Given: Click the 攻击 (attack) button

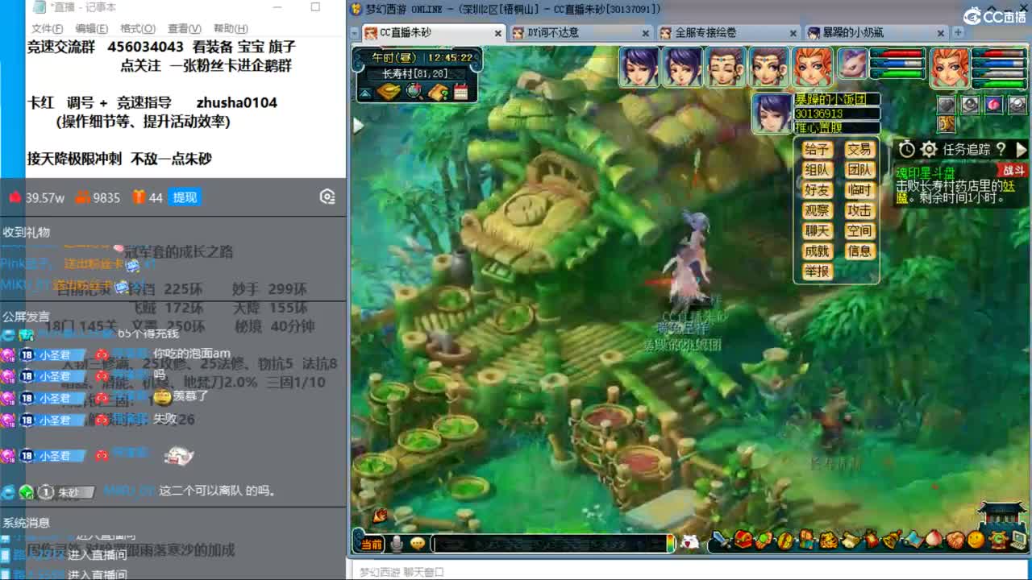Looking at the screenshot, I should pos(859,210).
